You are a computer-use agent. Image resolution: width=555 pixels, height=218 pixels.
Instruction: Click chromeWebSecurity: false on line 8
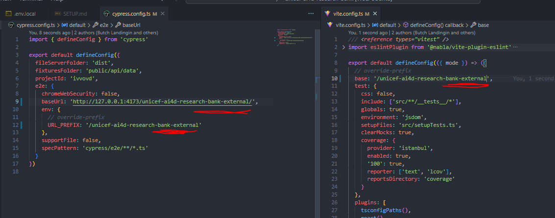(x=80, y=94)
